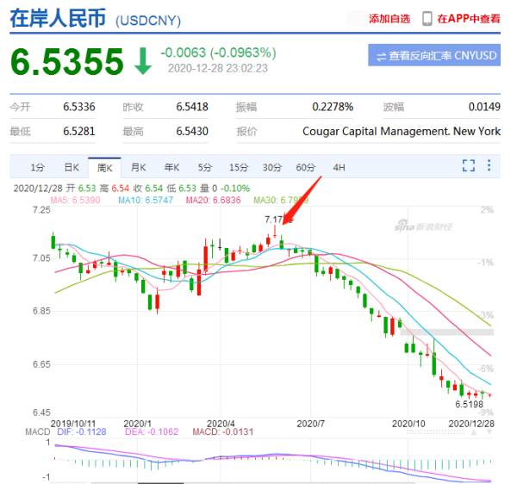Click the current price 6.5355

[67, 62]
